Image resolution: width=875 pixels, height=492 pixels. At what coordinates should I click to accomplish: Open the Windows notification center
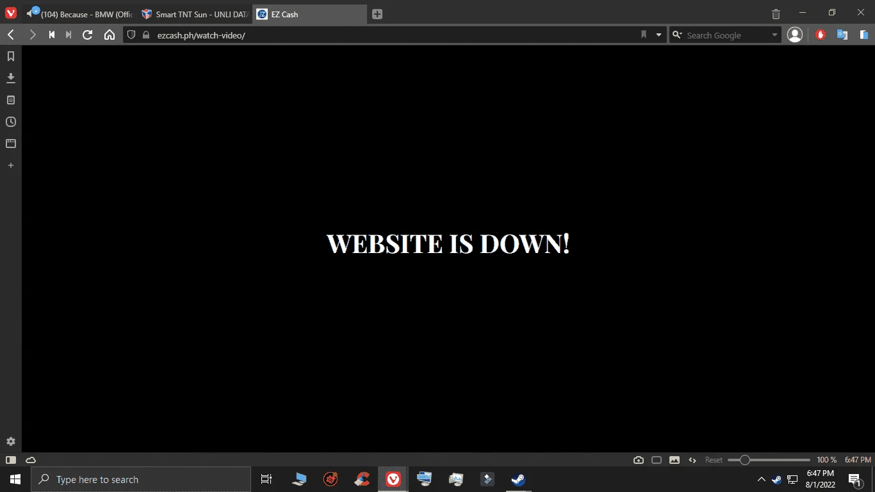click(855, 479)
